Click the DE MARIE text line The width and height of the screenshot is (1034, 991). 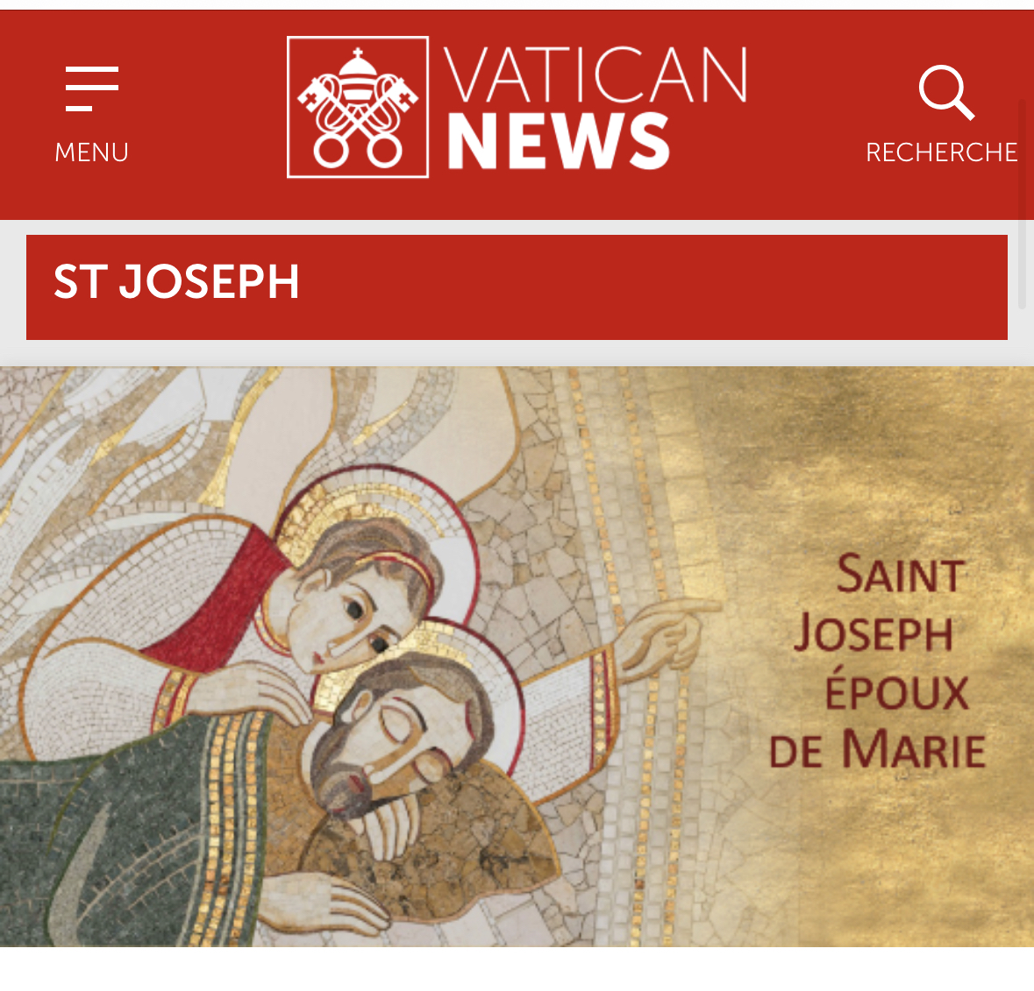(x=877, y=750)
